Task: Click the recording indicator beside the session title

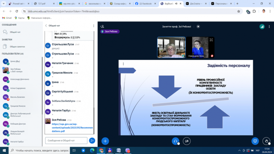Action: tap(198, 27)
